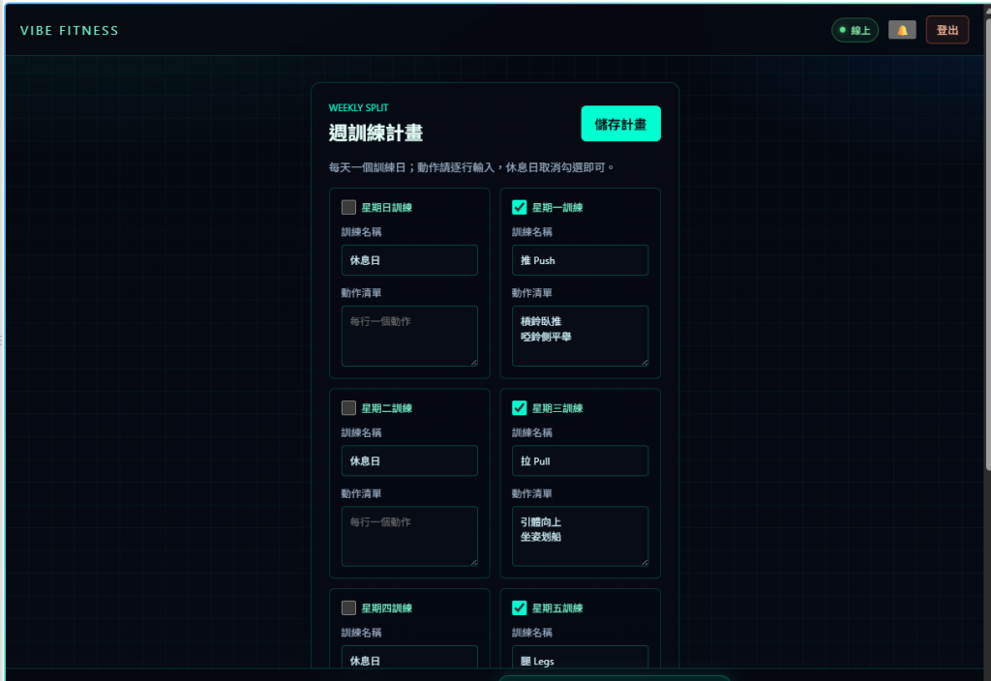The image size is (991, 681).
Task: Uncheck the 星期三訓練 checkbox
Action: coord(519,408)
